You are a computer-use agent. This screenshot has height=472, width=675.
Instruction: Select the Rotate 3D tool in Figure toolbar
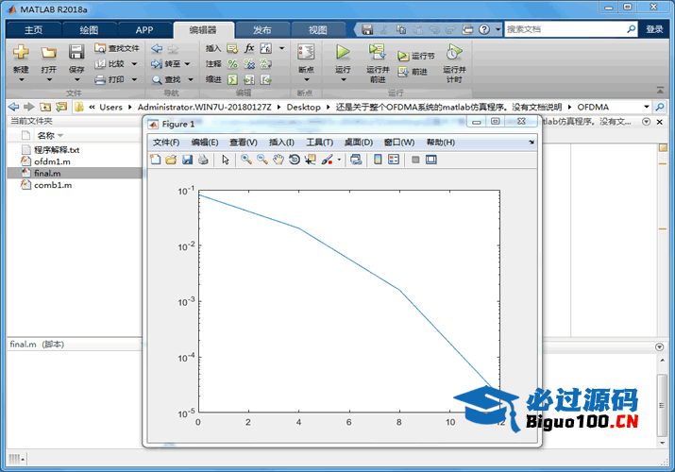pos(294,160)
